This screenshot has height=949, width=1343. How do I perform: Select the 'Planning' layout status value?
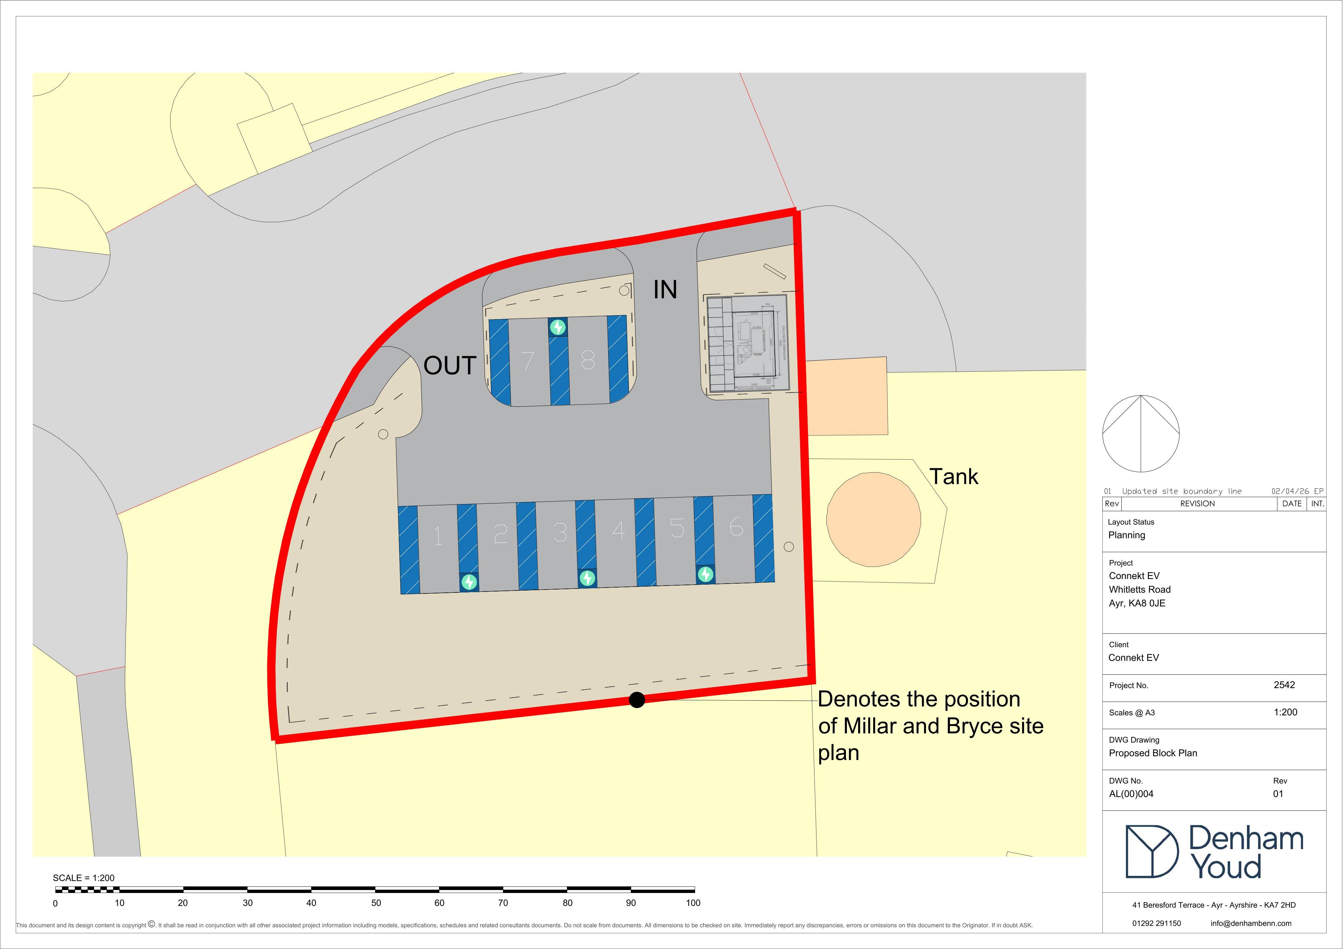pyautogui.click(x=1127, y=535)
